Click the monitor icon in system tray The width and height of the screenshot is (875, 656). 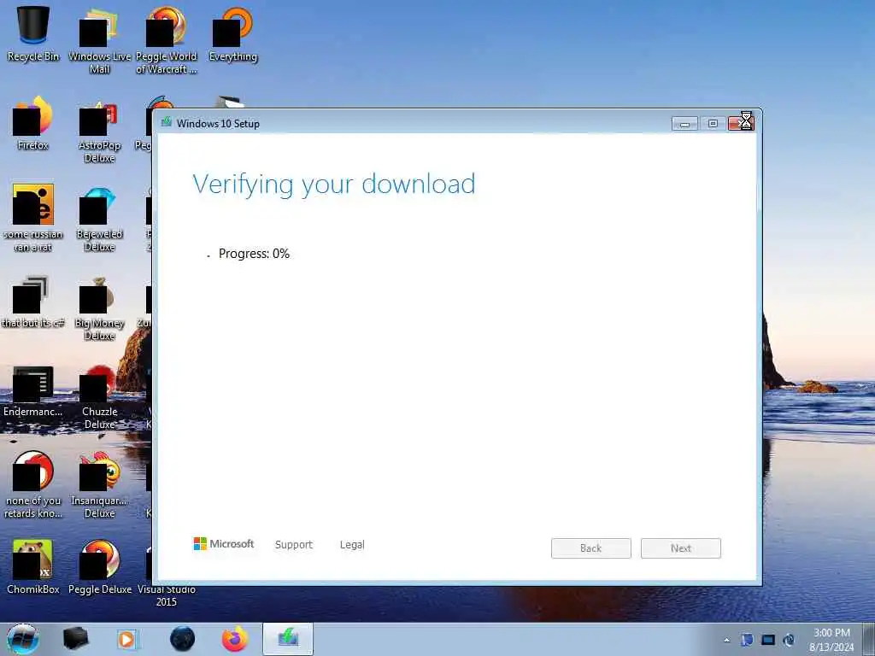768,640
